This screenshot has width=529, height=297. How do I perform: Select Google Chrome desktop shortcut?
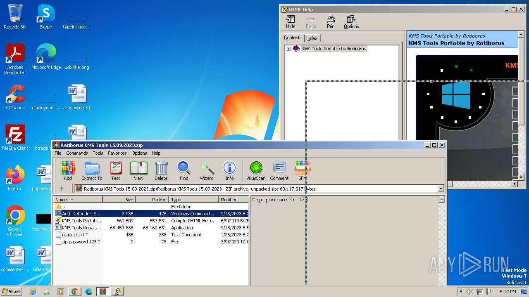click(15, 221)
